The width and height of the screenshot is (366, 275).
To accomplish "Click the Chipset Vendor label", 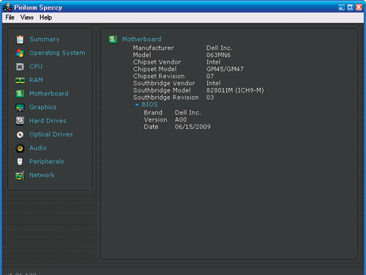I will [157, 62].
